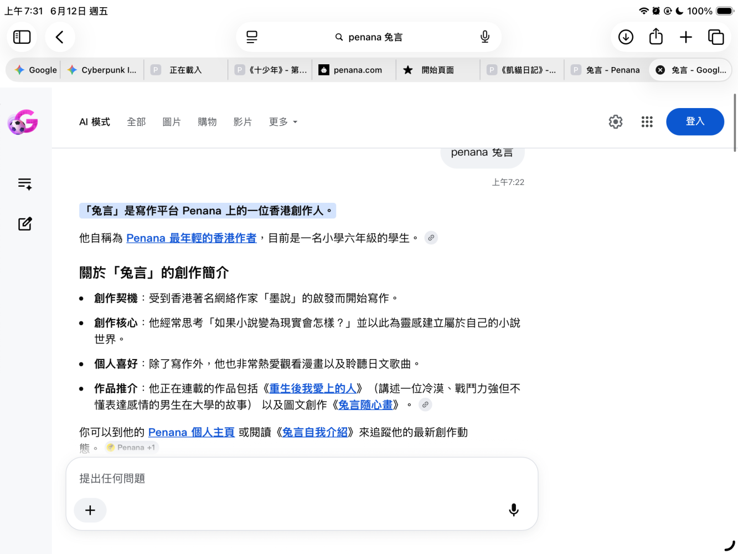The image size is (738, 554).
Task: Switch to the Cyberpunk browser tab
Action: point(102,70)
